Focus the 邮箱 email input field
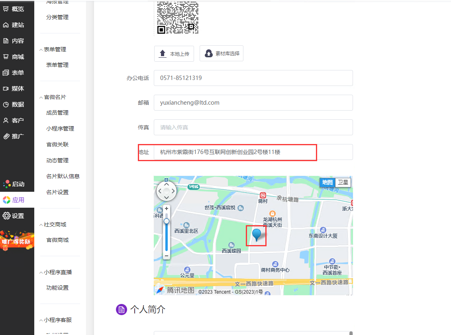 coord(253,103)
